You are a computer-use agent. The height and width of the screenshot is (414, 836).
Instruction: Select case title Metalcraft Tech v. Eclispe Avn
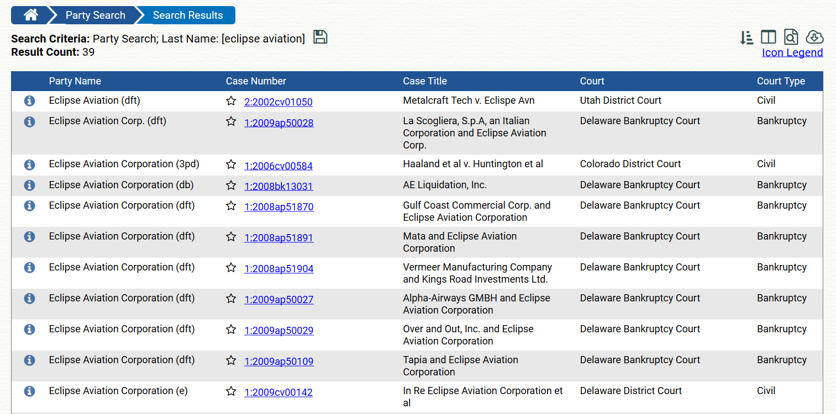point(469,100)
